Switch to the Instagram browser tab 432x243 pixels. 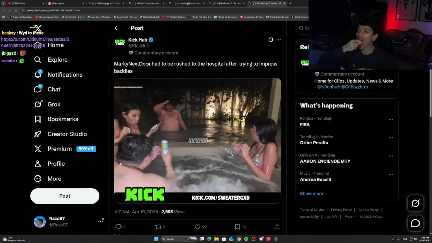click(66, 3)
